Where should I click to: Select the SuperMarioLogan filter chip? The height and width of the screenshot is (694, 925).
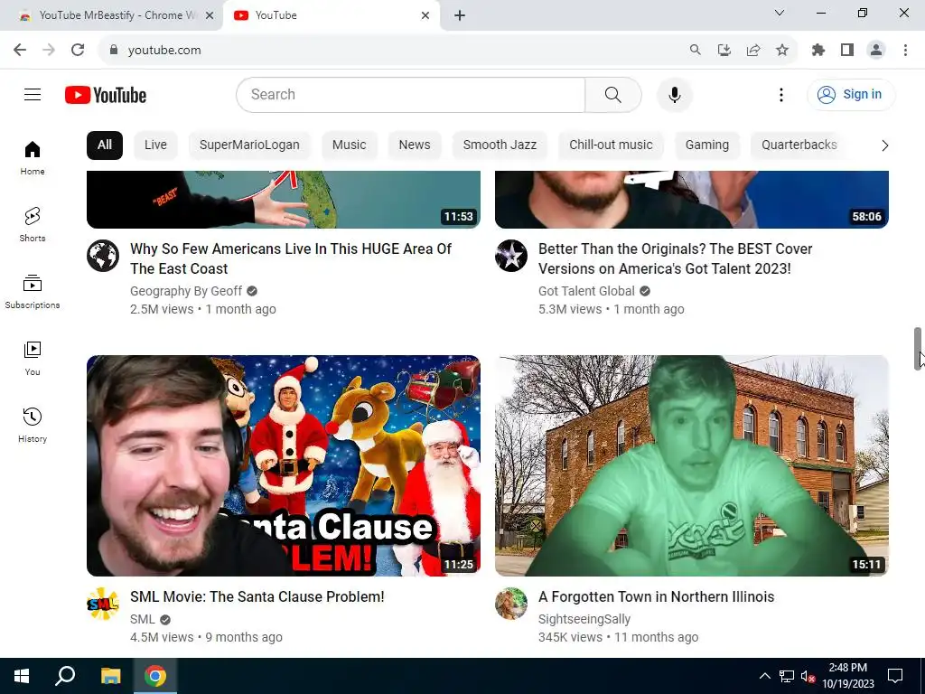tap(249, 145)
